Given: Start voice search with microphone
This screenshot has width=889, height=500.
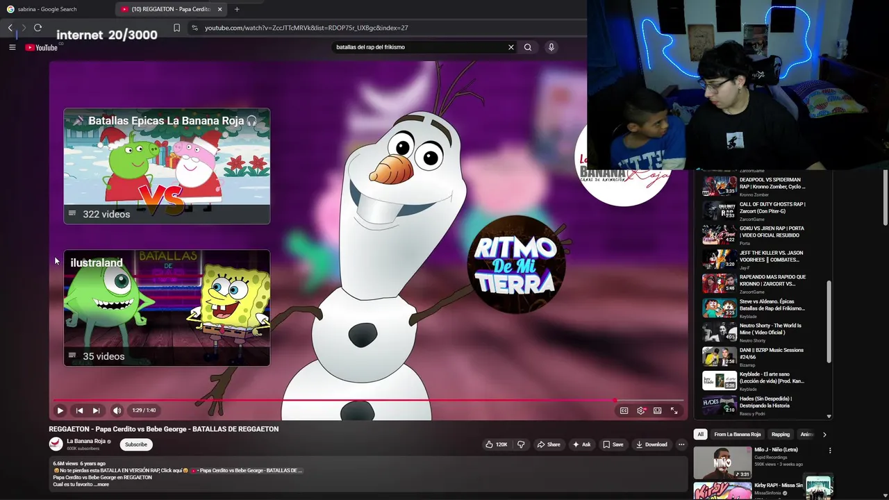Looking at the screenshot, I should point(551,47).
